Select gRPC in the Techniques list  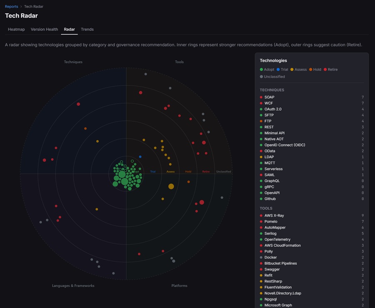(x=312, y=187)
